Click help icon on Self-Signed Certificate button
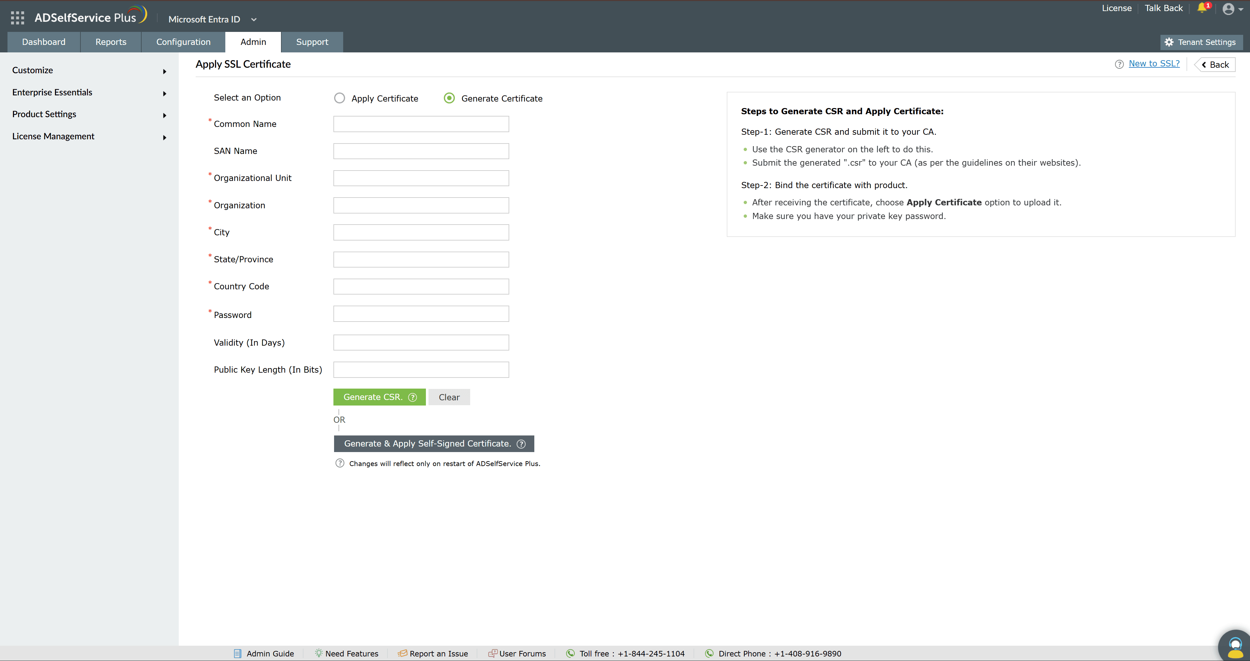Viewport: 1250px width, 661px height. 521,444
